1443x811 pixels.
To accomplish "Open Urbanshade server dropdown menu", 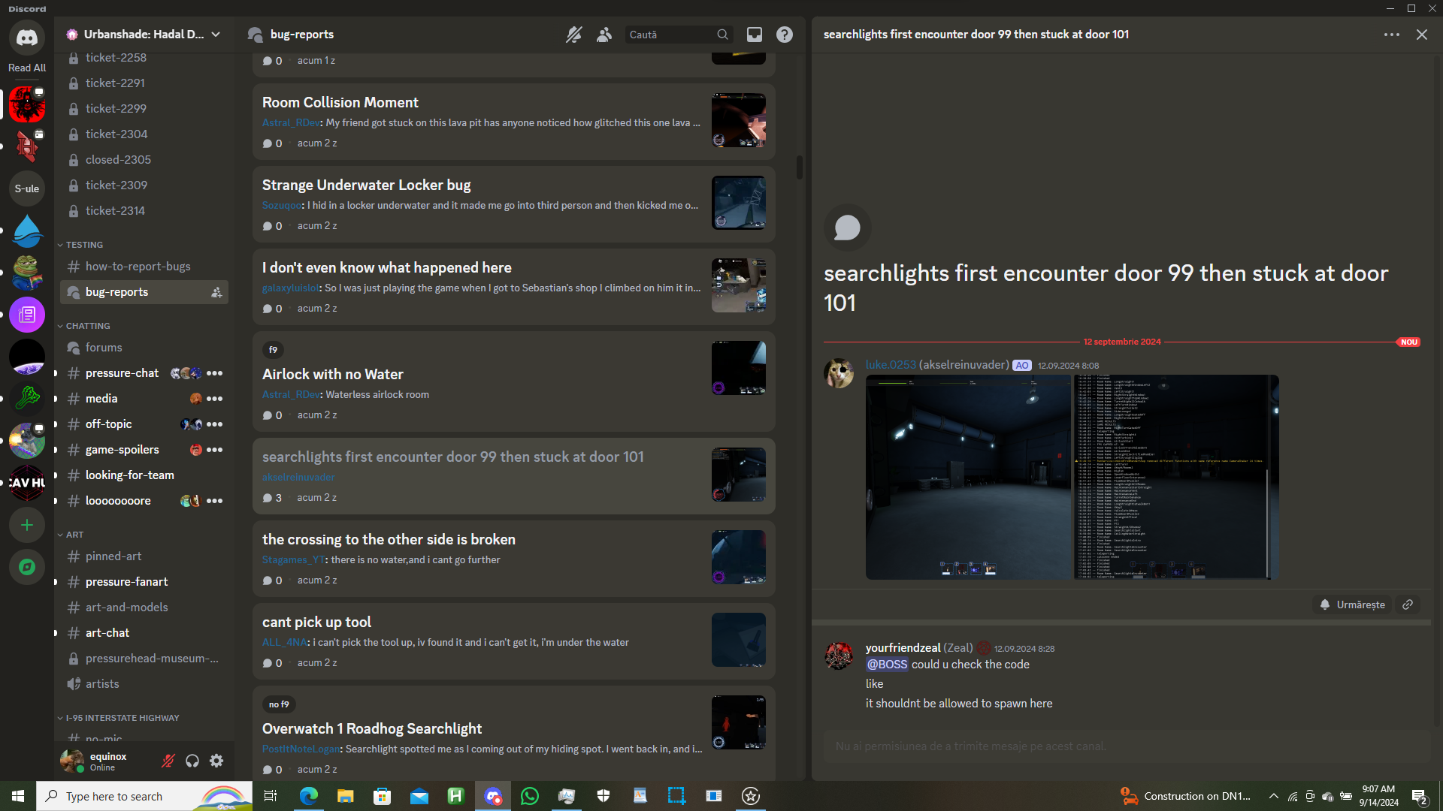I will (x=216, y=35).
